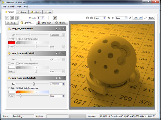161x120 pixels.
Task: Click Picker button for lamp_key_mesh
Action: (11, 71)
